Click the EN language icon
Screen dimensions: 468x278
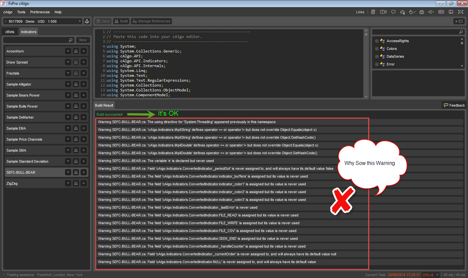(441, 12)
